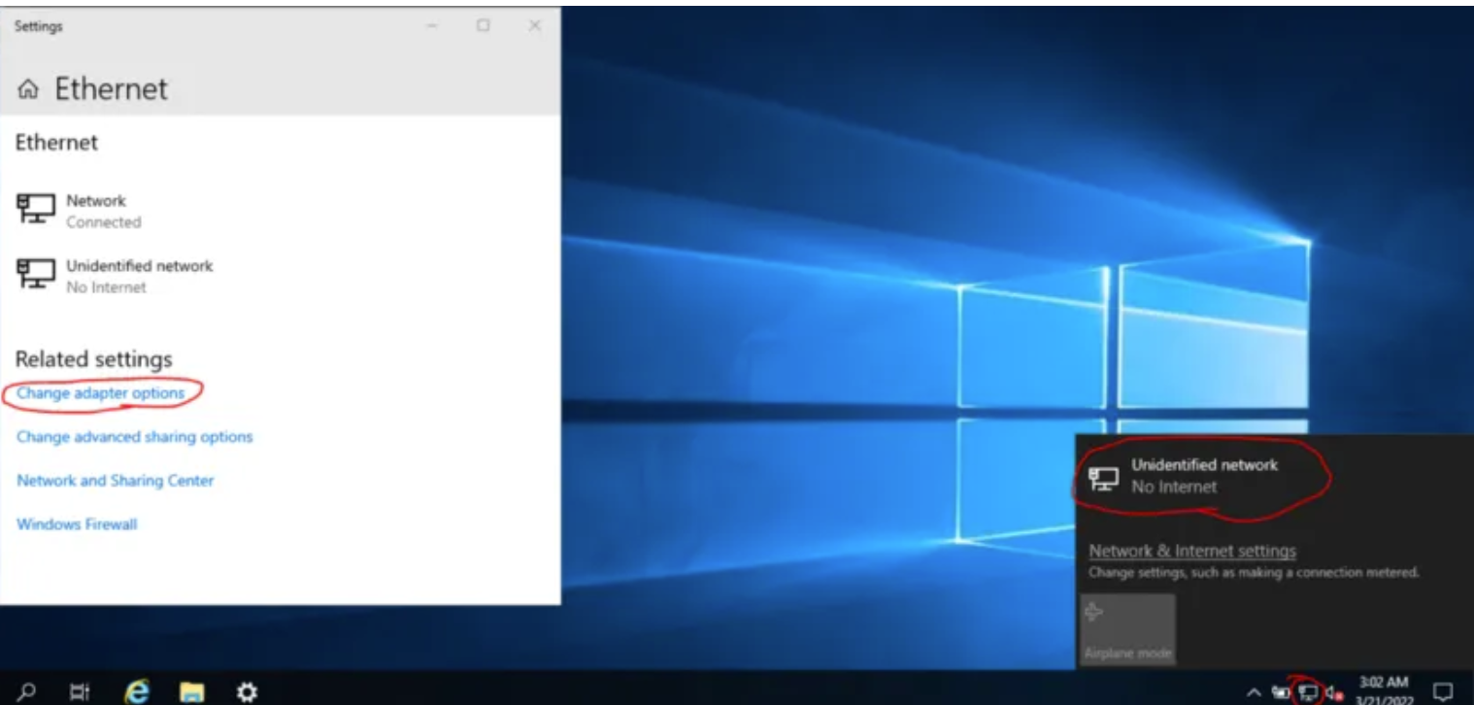Open Task View from the taskbar
Viewport: 1474px width, 705px height.
[82, 691]
